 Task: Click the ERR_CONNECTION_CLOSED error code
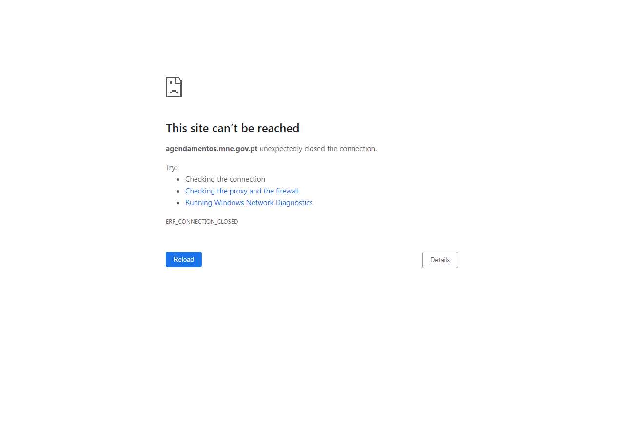pos(202,222)
